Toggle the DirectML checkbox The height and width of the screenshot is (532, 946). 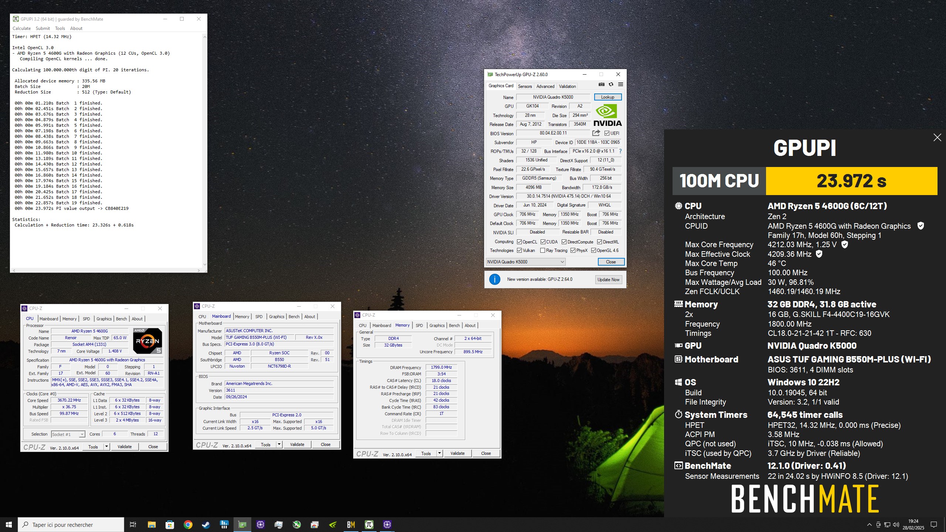(x=600, y=242)
